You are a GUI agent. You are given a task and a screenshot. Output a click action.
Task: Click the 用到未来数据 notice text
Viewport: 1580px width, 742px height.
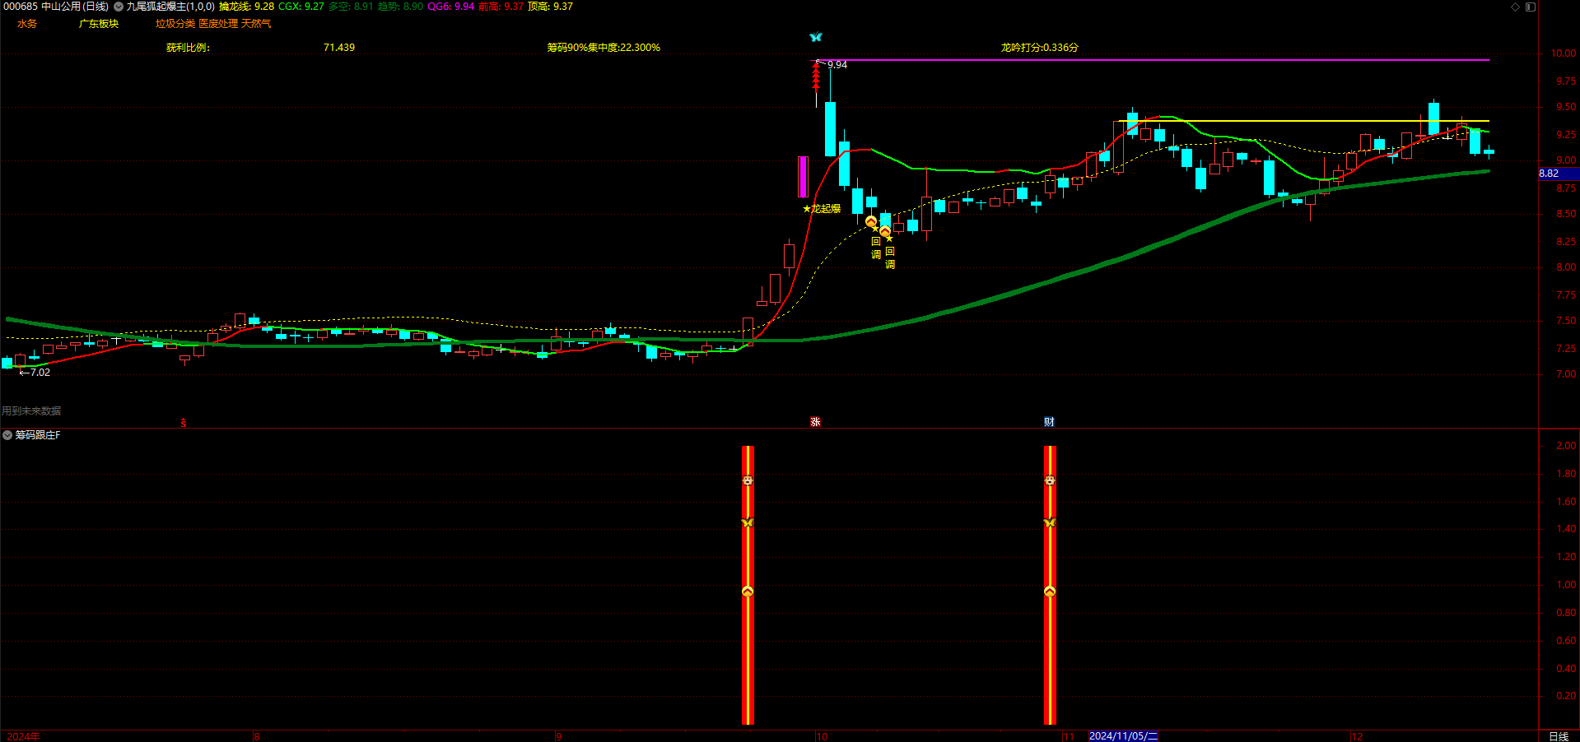click(x=31, y=411)
